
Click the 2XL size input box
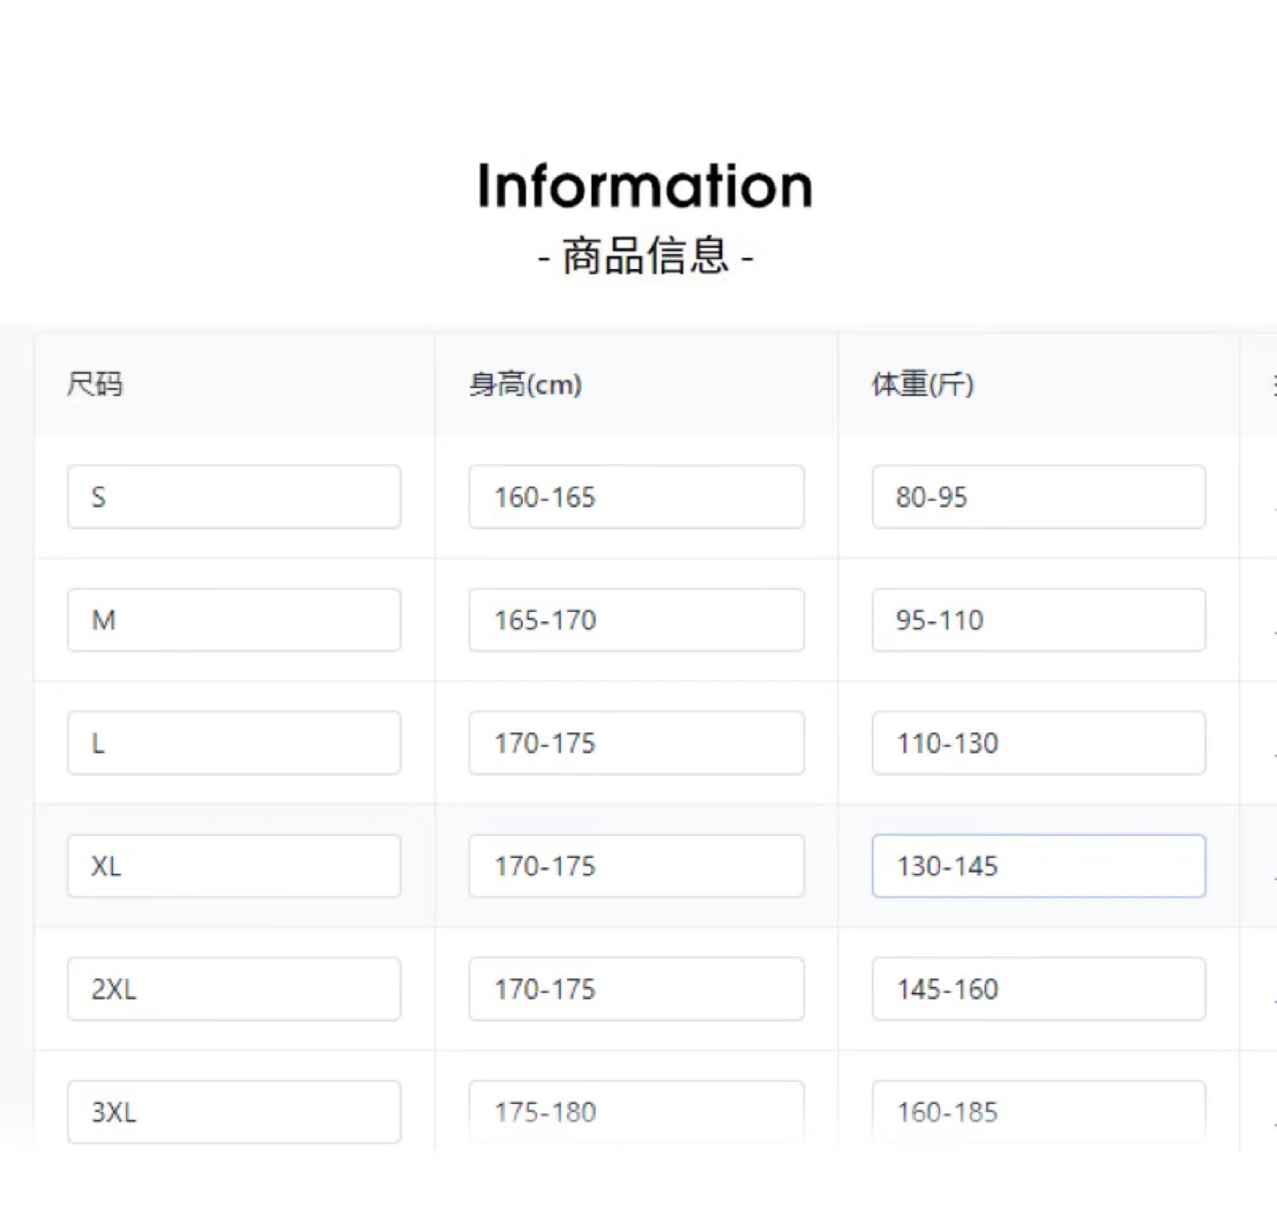pyautogui.click(x=233, y=988)
